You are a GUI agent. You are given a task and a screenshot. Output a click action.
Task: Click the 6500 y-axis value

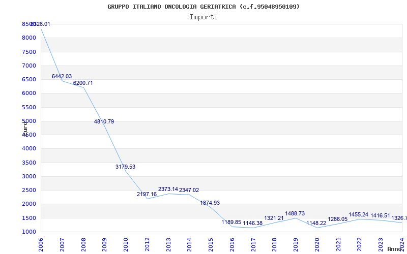click(29, 79)
